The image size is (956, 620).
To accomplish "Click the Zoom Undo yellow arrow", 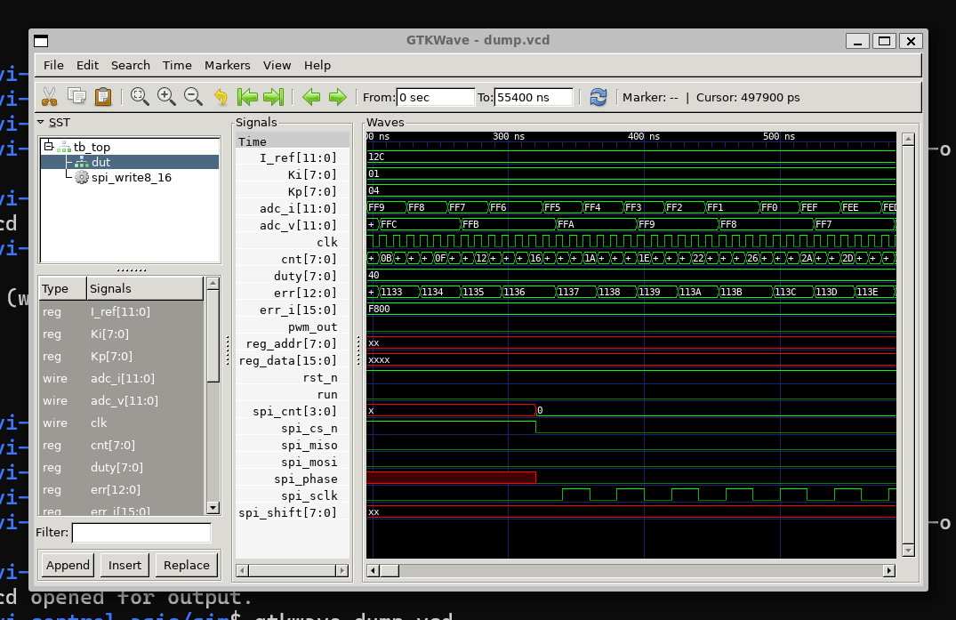I will pos(221,97).
